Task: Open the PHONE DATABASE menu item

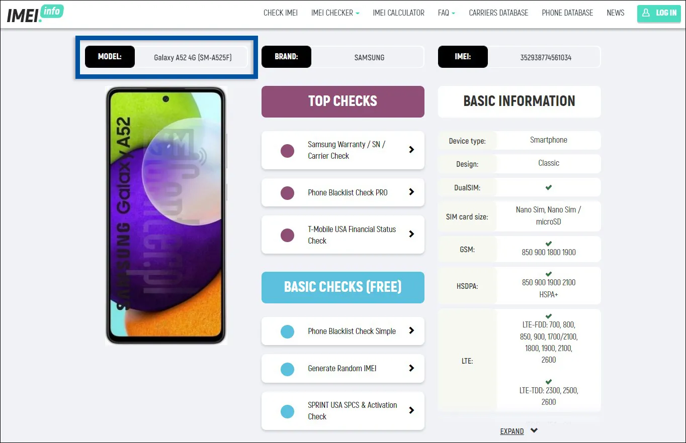Action: [x=567, y=13]
